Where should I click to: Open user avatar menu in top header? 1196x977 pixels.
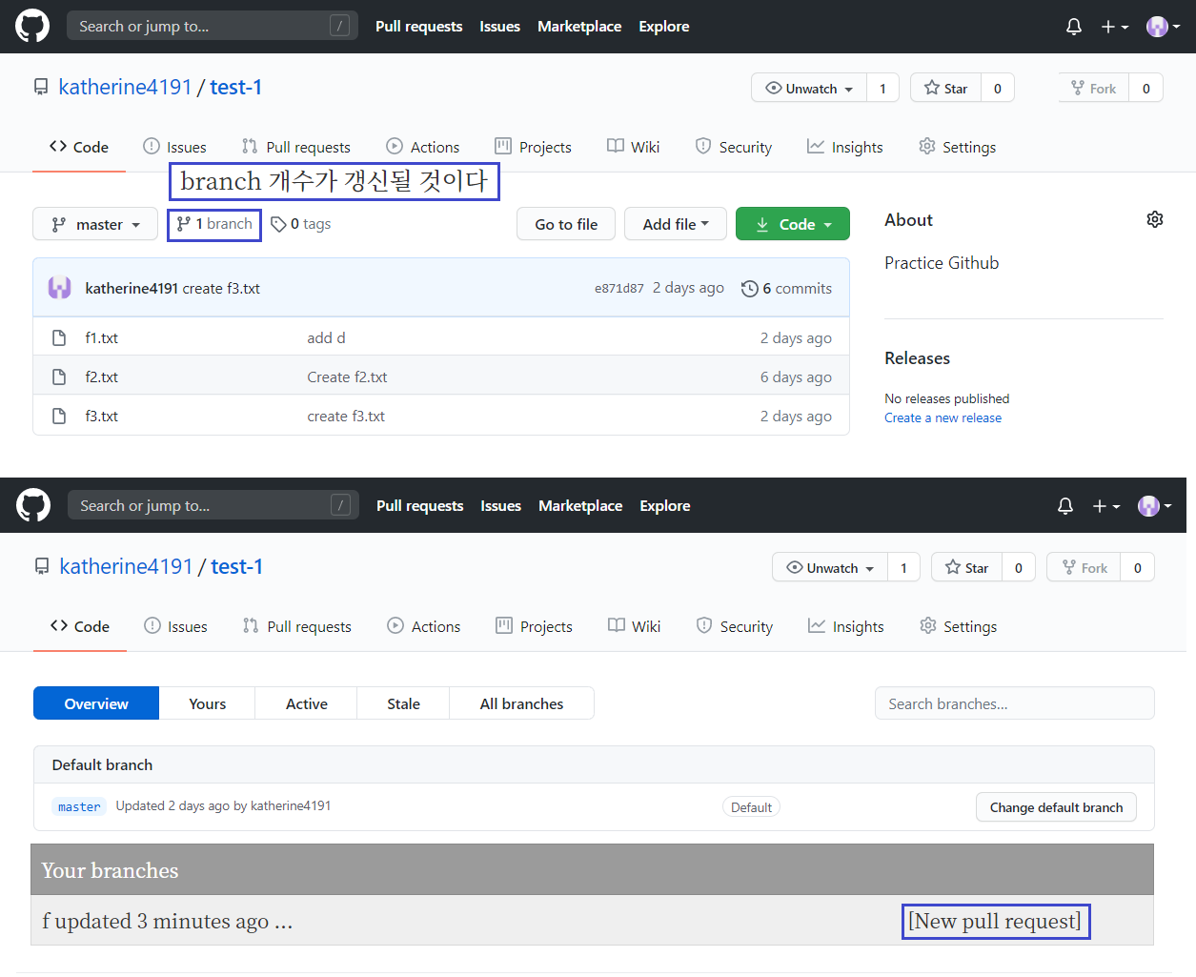tap(1163, 27)
